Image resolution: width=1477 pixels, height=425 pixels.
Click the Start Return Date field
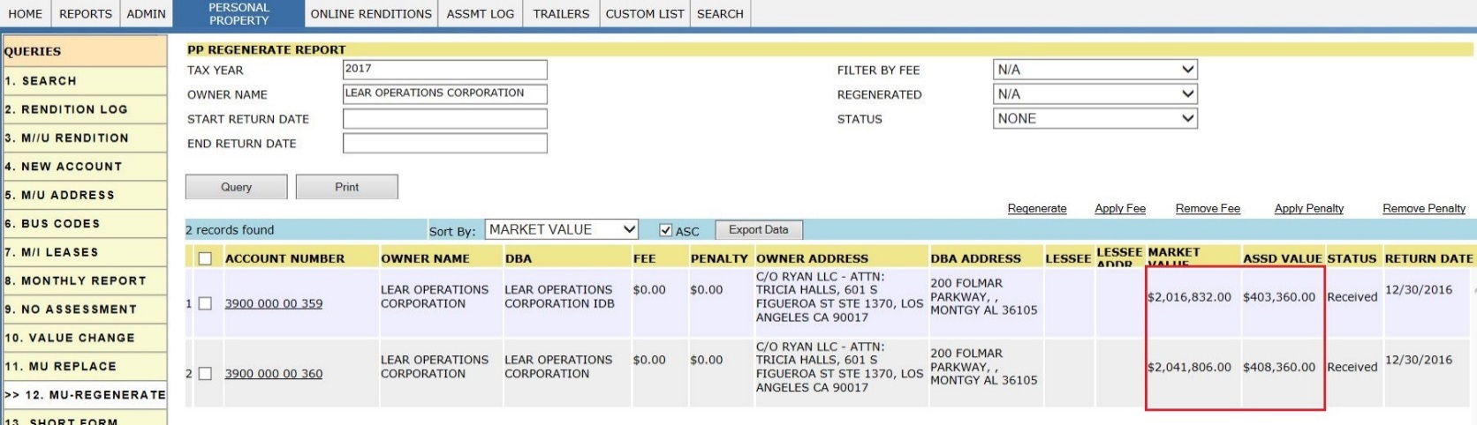coord(444,119)
